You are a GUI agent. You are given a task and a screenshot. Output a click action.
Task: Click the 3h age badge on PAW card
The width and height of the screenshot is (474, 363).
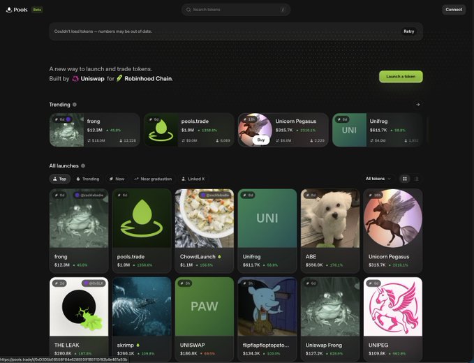pyautogui.click(x=185, y=283)
